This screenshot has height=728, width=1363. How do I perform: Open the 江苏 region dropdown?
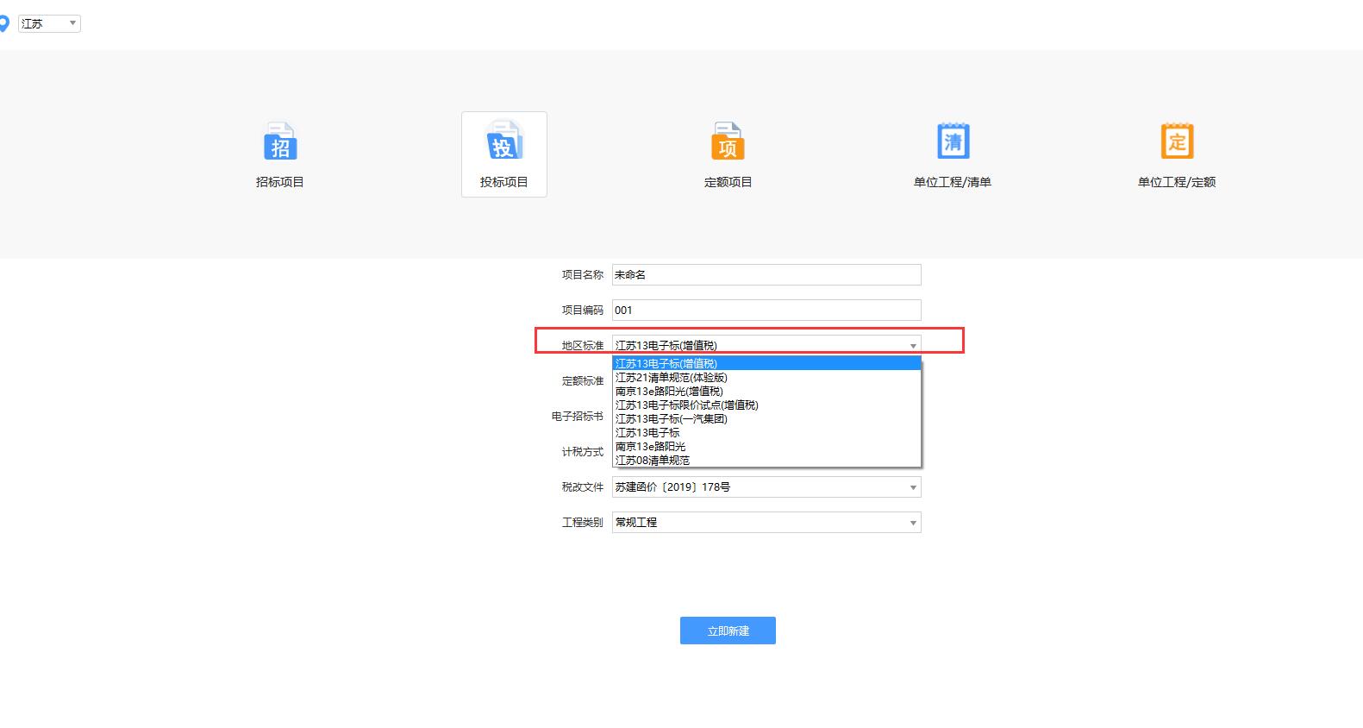pos(49,24)
